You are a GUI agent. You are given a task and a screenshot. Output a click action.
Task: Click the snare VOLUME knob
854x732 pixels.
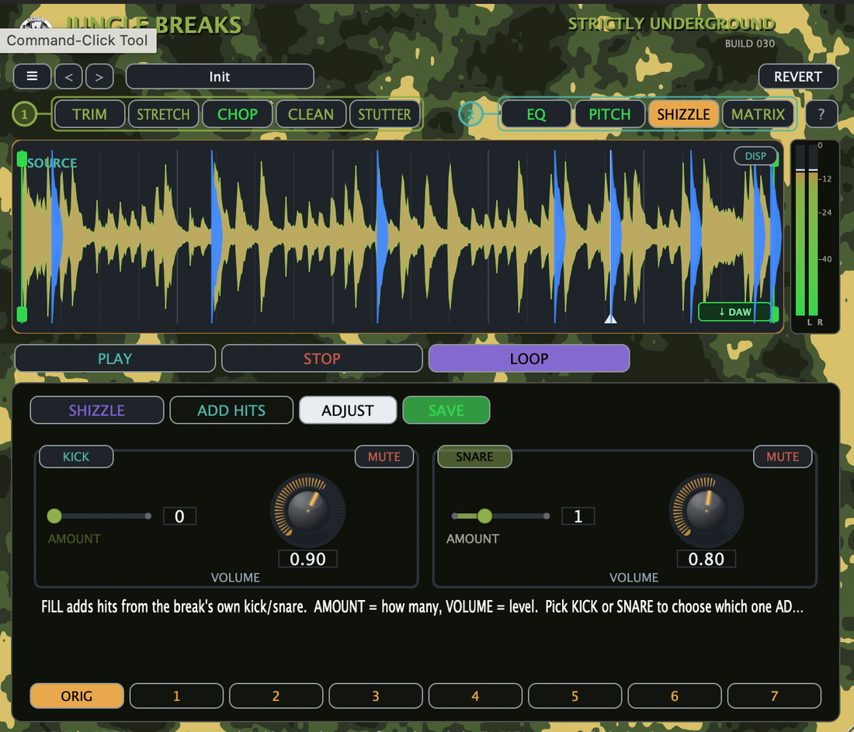[706, 511]
